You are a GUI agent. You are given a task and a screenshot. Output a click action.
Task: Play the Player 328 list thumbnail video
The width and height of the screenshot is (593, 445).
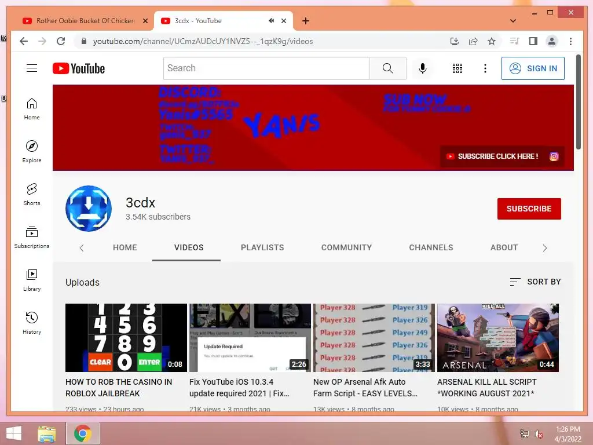coord(374,338)
